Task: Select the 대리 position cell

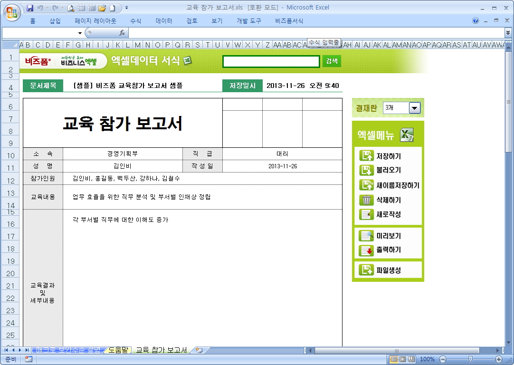Action: click(282, 154)
